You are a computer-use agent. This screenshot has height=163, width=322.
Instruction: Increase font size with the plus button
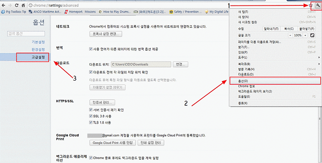point(305,35)
